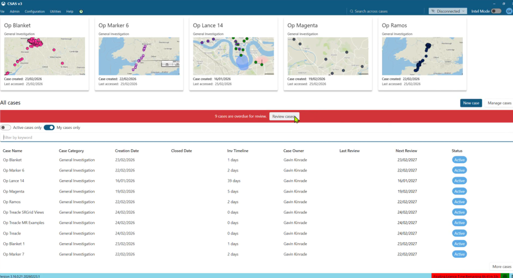Enable the Active cases only toggle
Viewport: 513px width, 278px height.
click(x=6, y=128)
